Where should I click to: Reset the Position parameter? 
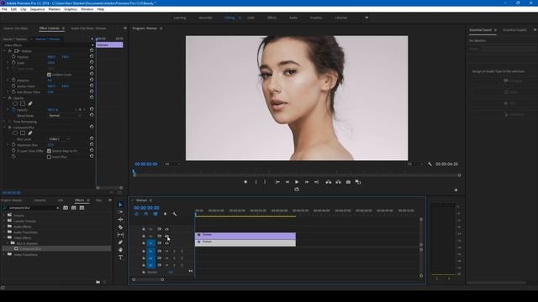click(x=92, y=56)
